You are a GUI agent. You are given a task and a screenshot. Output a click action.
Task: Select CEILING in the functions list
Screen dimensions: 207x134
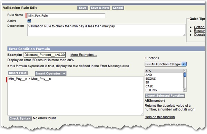[164, 90]
